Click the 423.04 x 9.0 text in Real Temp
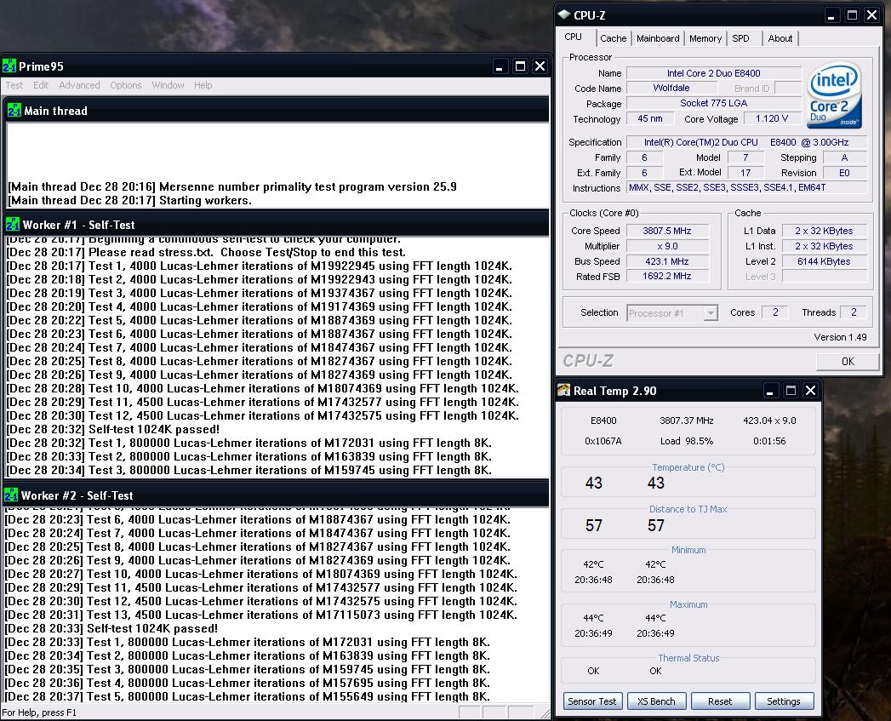 pos(769,421)
